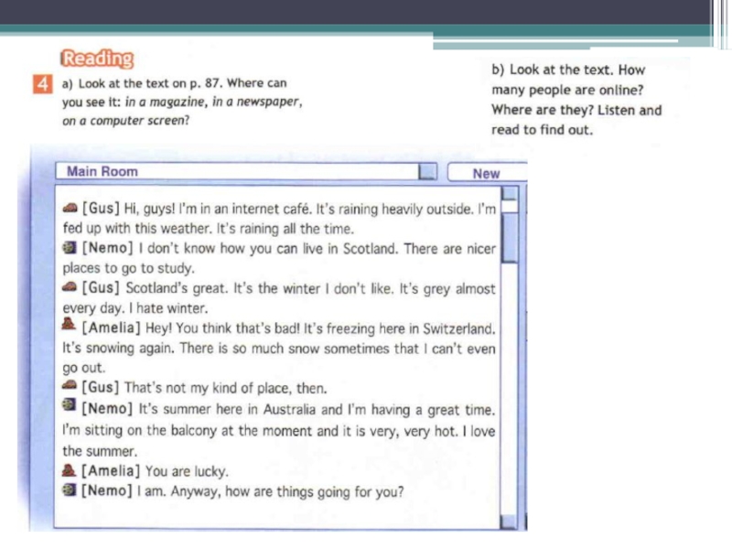Click Amelia's avatar beside 'Hey! You think' message
The width and height of the screenshot is (732, 549).
tap(70, 326)
